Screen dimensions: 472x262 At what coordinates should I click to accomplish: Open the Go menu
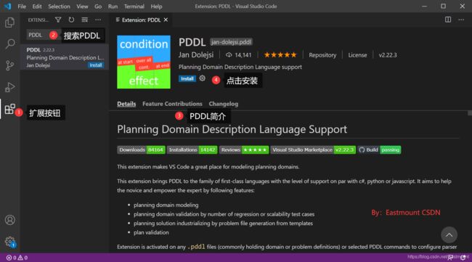click(98, 7)
